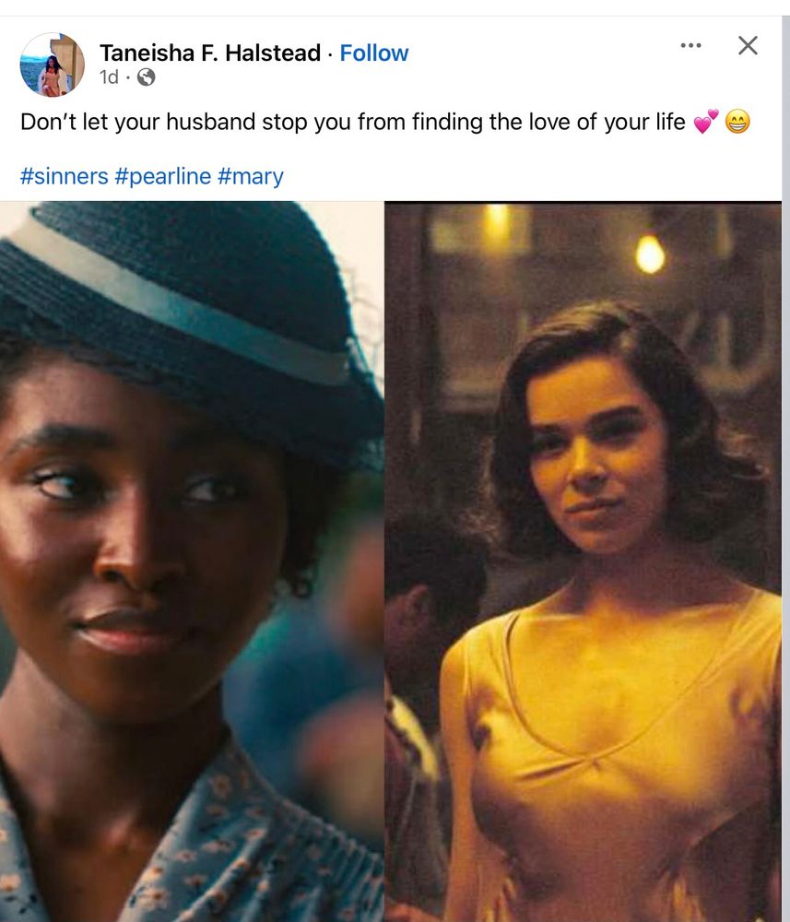Click the post caption text

click(353, 122)
